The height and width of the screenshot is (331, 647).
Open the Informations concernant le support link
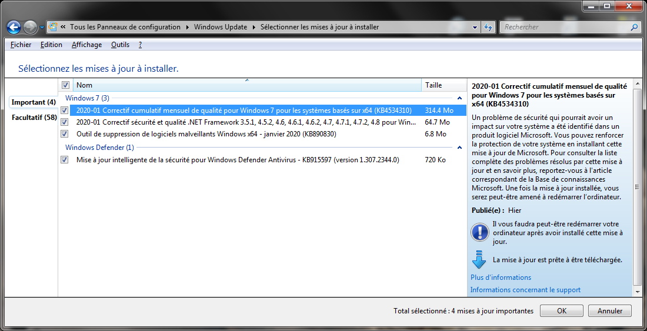pos(525,290)
